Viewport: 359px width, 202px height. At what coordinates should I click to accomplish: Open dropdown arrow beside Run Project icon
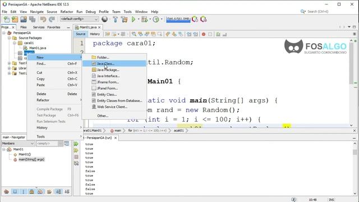[139, 20]
